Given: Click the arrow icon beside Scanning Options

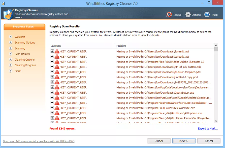Looking at the screenshot, I should 10,42.
